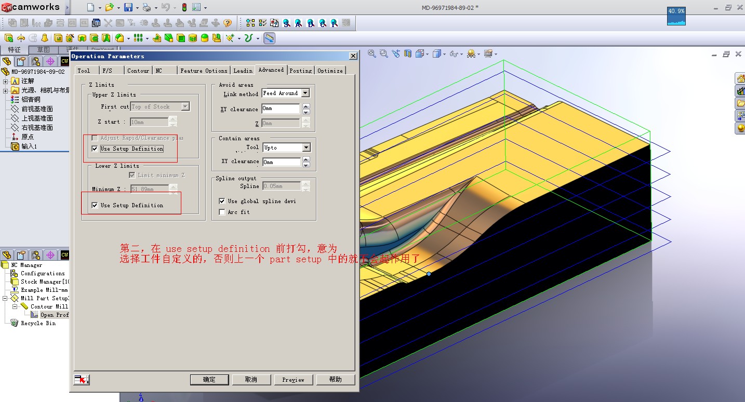Click the red-arrow icon at dialog bottom left
Image resolution: width=745 pixels, height=402 pixels.
click(82, 380)
